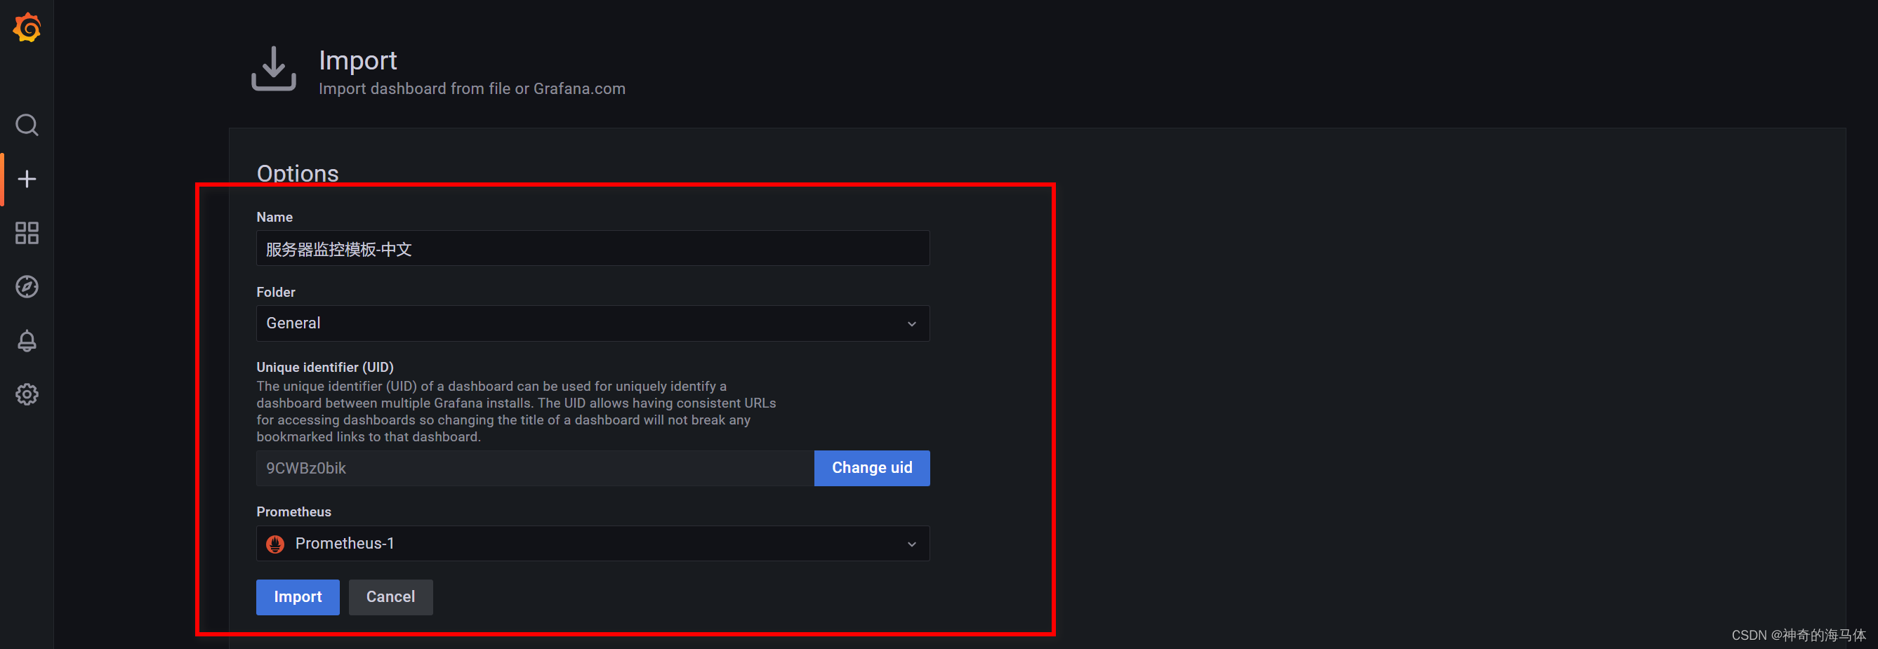This screenshot has width=1878, height=649.
Task: Expand the Prometheus datasource chevron
Action: pos(911,545)
